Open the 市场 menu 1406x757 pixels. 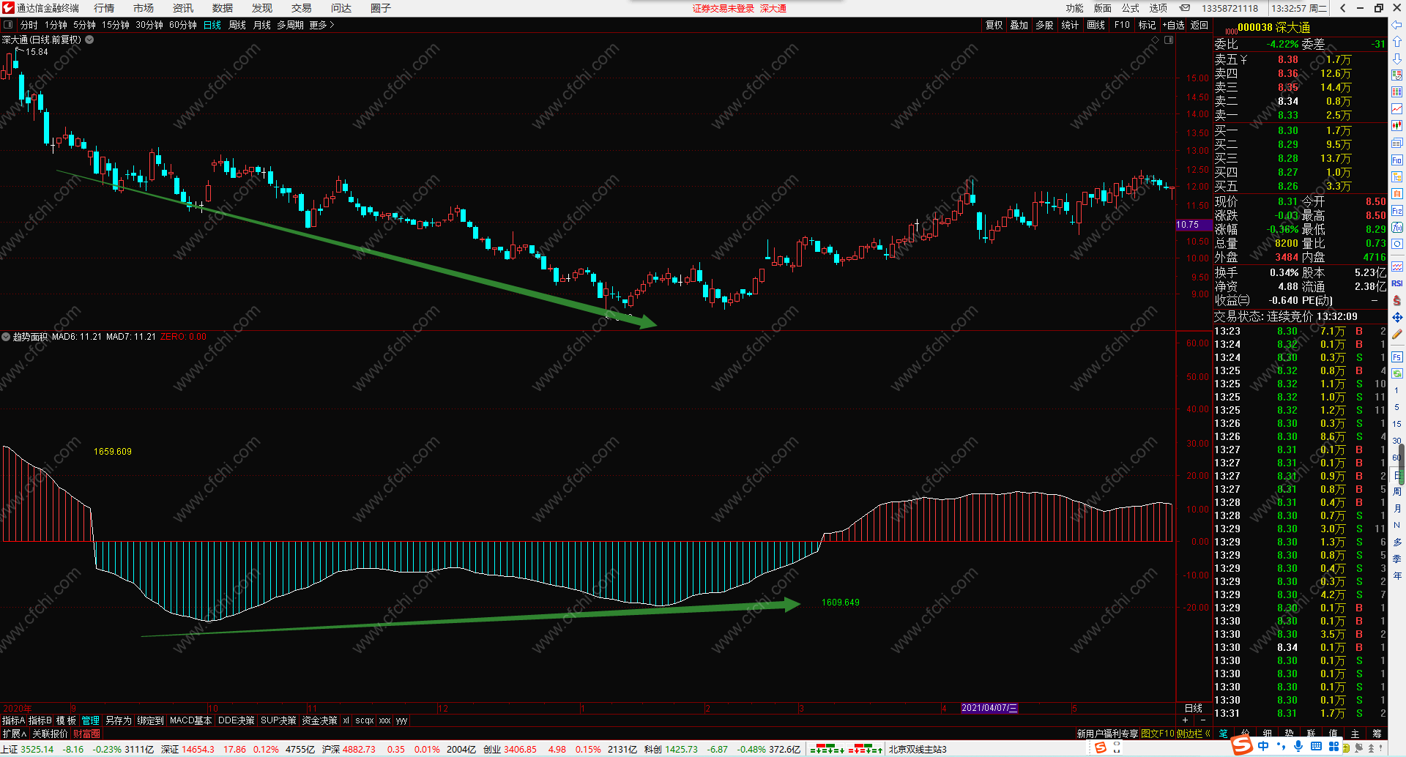(x=144, y=8)
